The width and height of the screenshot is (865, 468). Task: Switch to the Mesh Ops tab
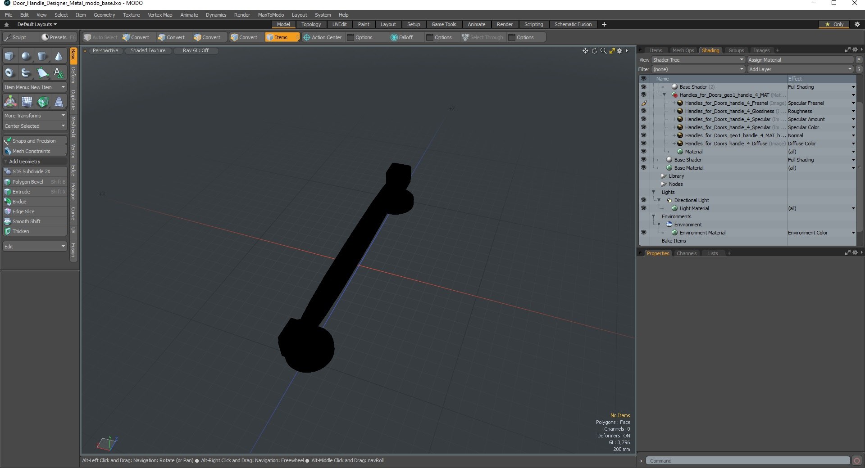683,50
